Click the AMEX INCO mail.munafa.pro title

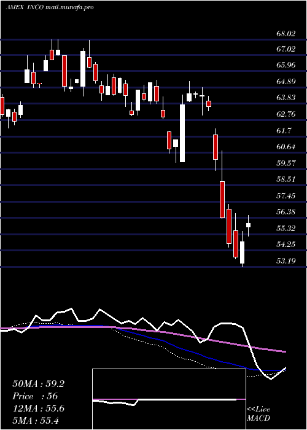point(50,7)
